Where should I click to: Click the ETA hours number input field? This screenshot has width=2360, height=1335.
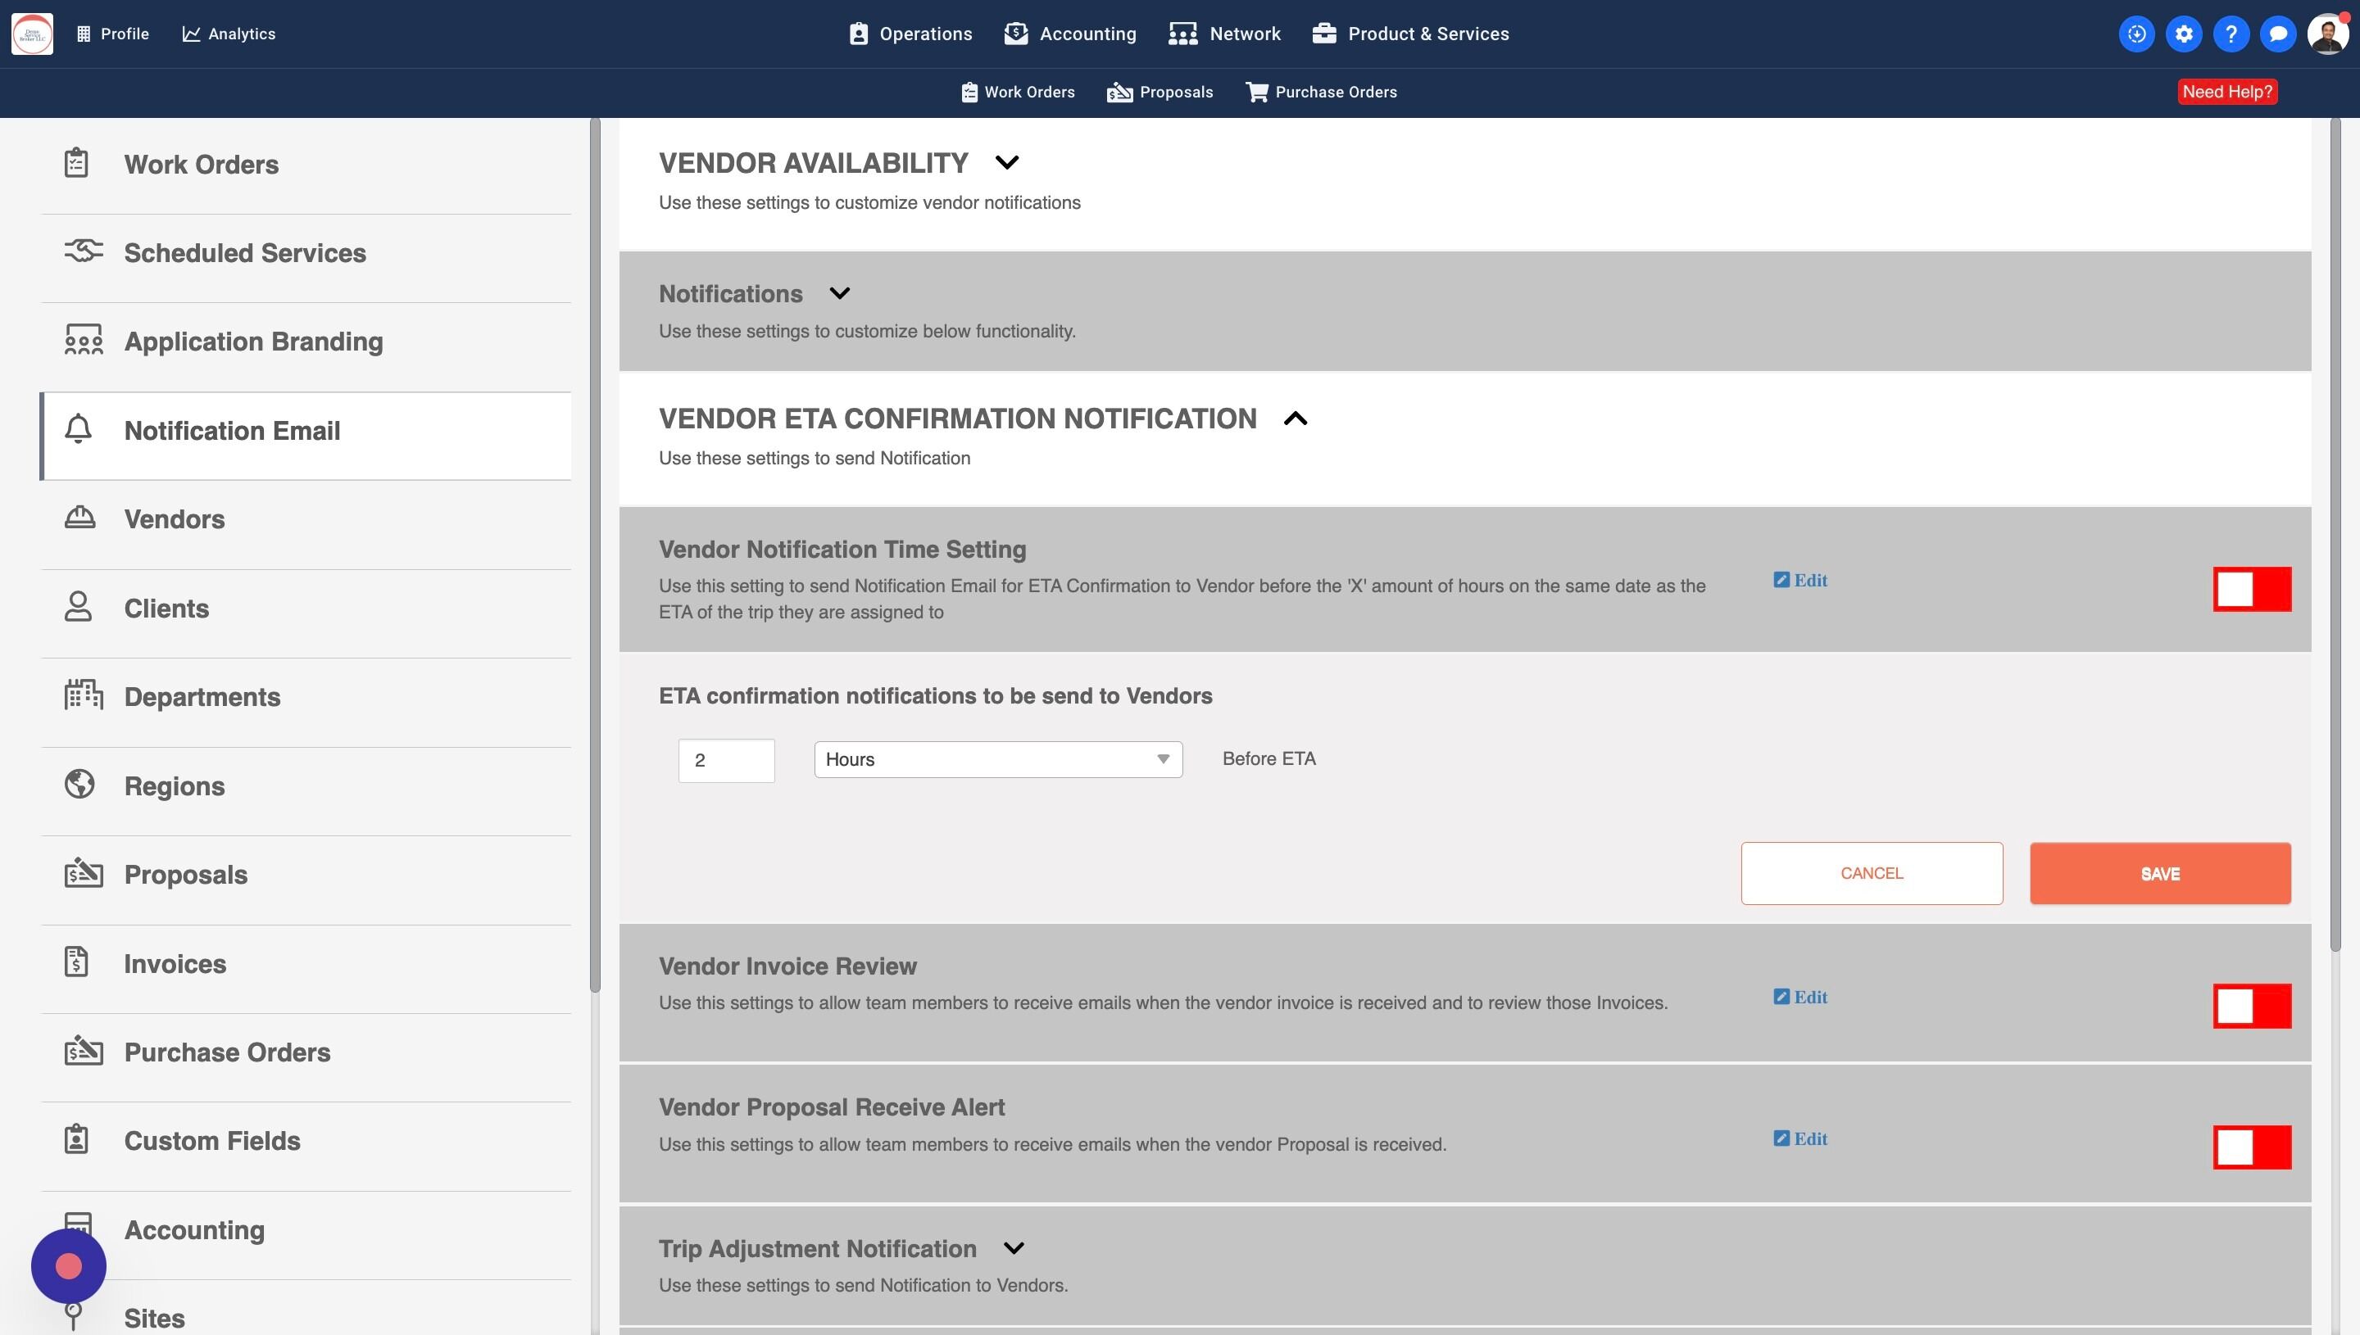726,760
